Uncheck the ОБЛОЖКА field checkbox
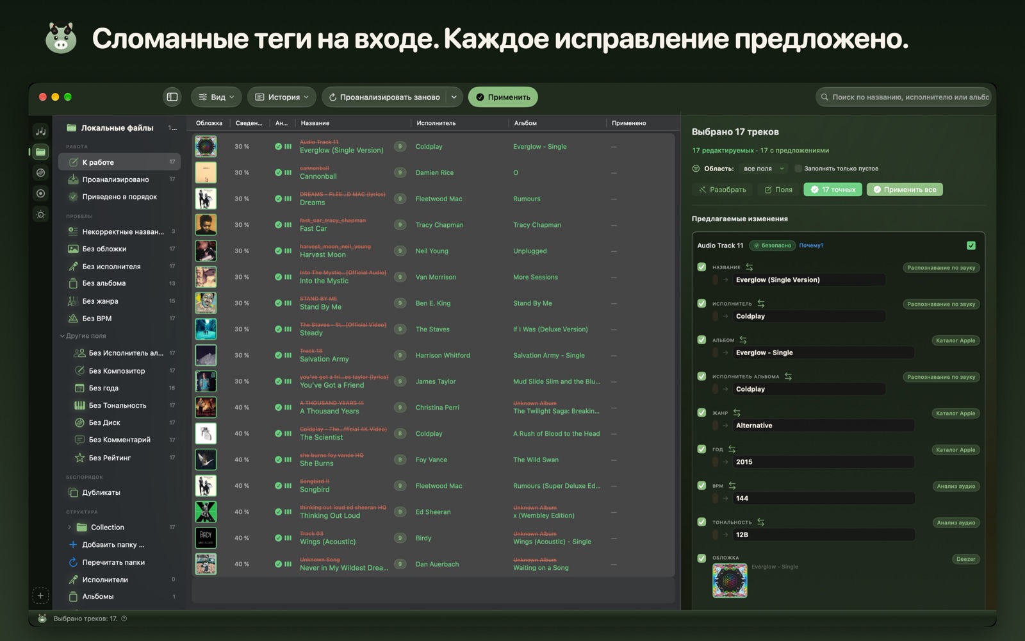Screen dimensions: 1025x641 pos(701,558)
